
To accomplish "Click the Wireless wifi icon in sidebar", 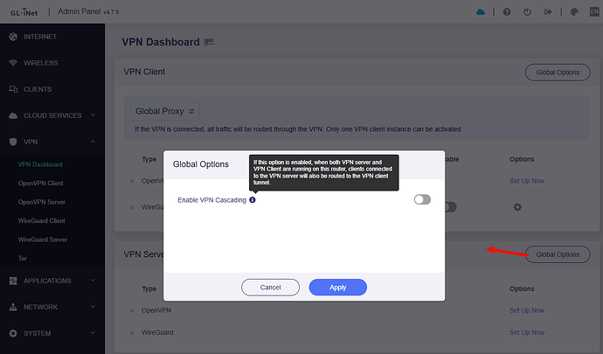I will tap(13, 63).
